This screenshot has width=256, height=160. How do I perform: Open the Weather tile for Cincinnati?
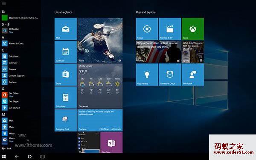coord(100,86)
